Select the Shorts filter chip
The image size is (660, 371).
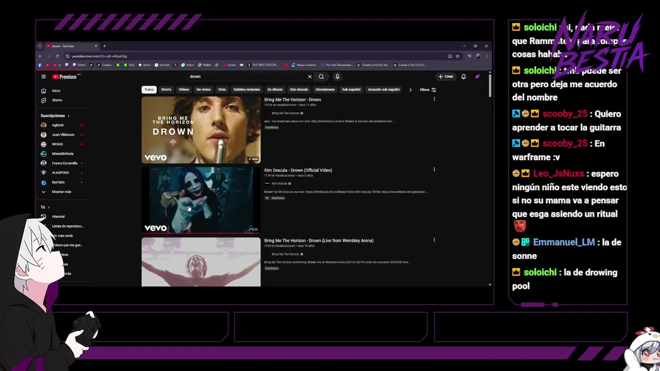coord(166,90)
